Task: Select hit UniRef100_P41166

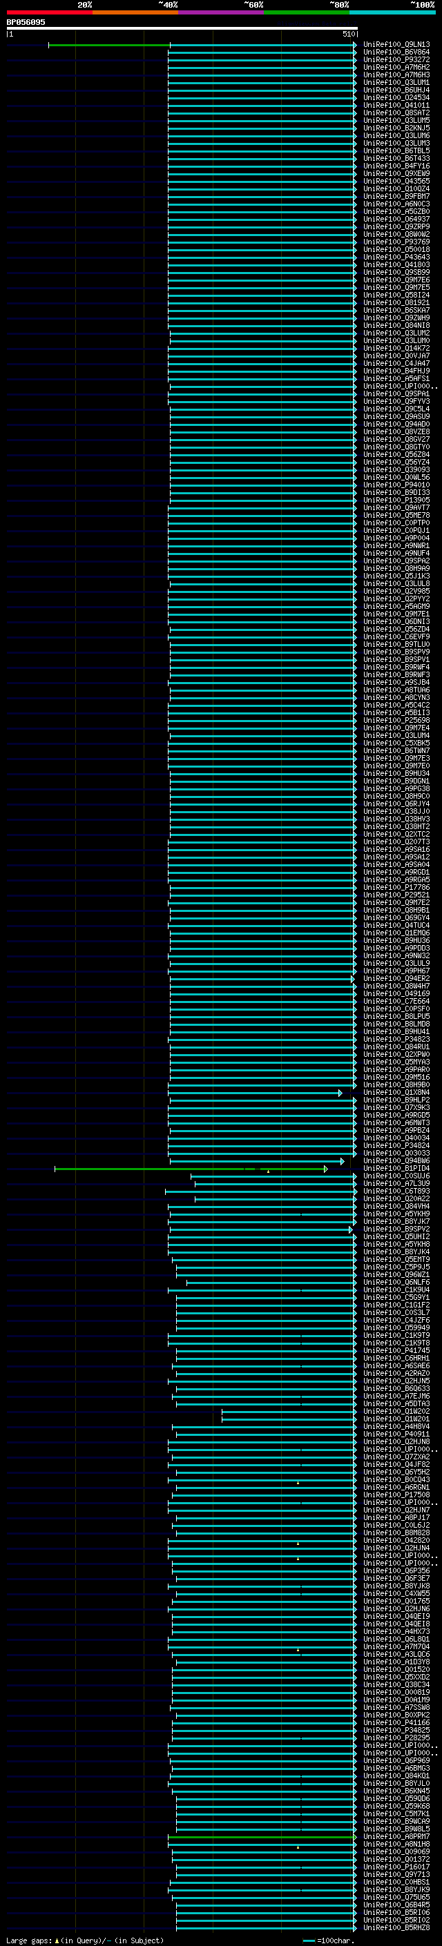Action: (396, 1723)
